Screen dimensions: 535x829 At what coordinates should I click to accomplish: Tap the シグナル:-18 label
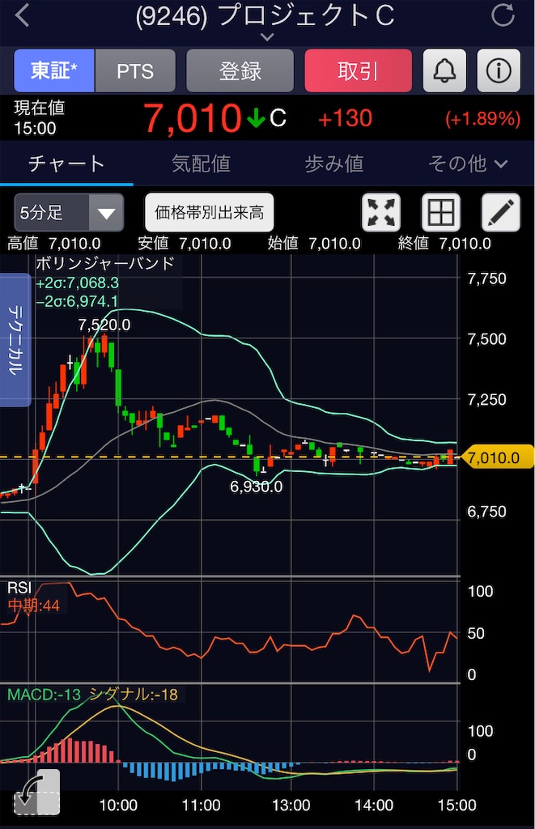pyautogui.click(x=134, y=694)
